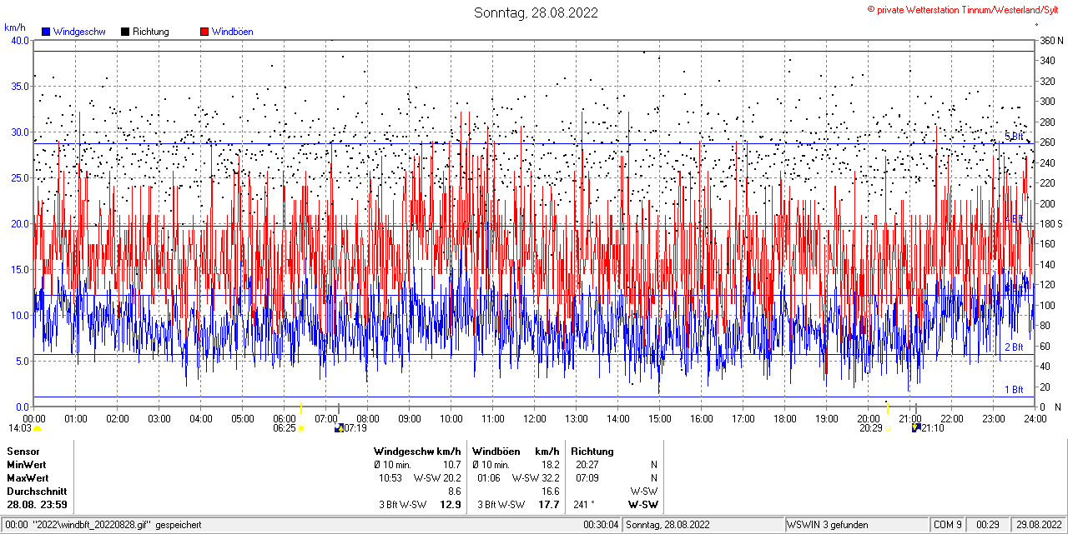Click the blue Windgeschw legend swatch
The height and width of the screenshot is (534, 1068).
45,32
